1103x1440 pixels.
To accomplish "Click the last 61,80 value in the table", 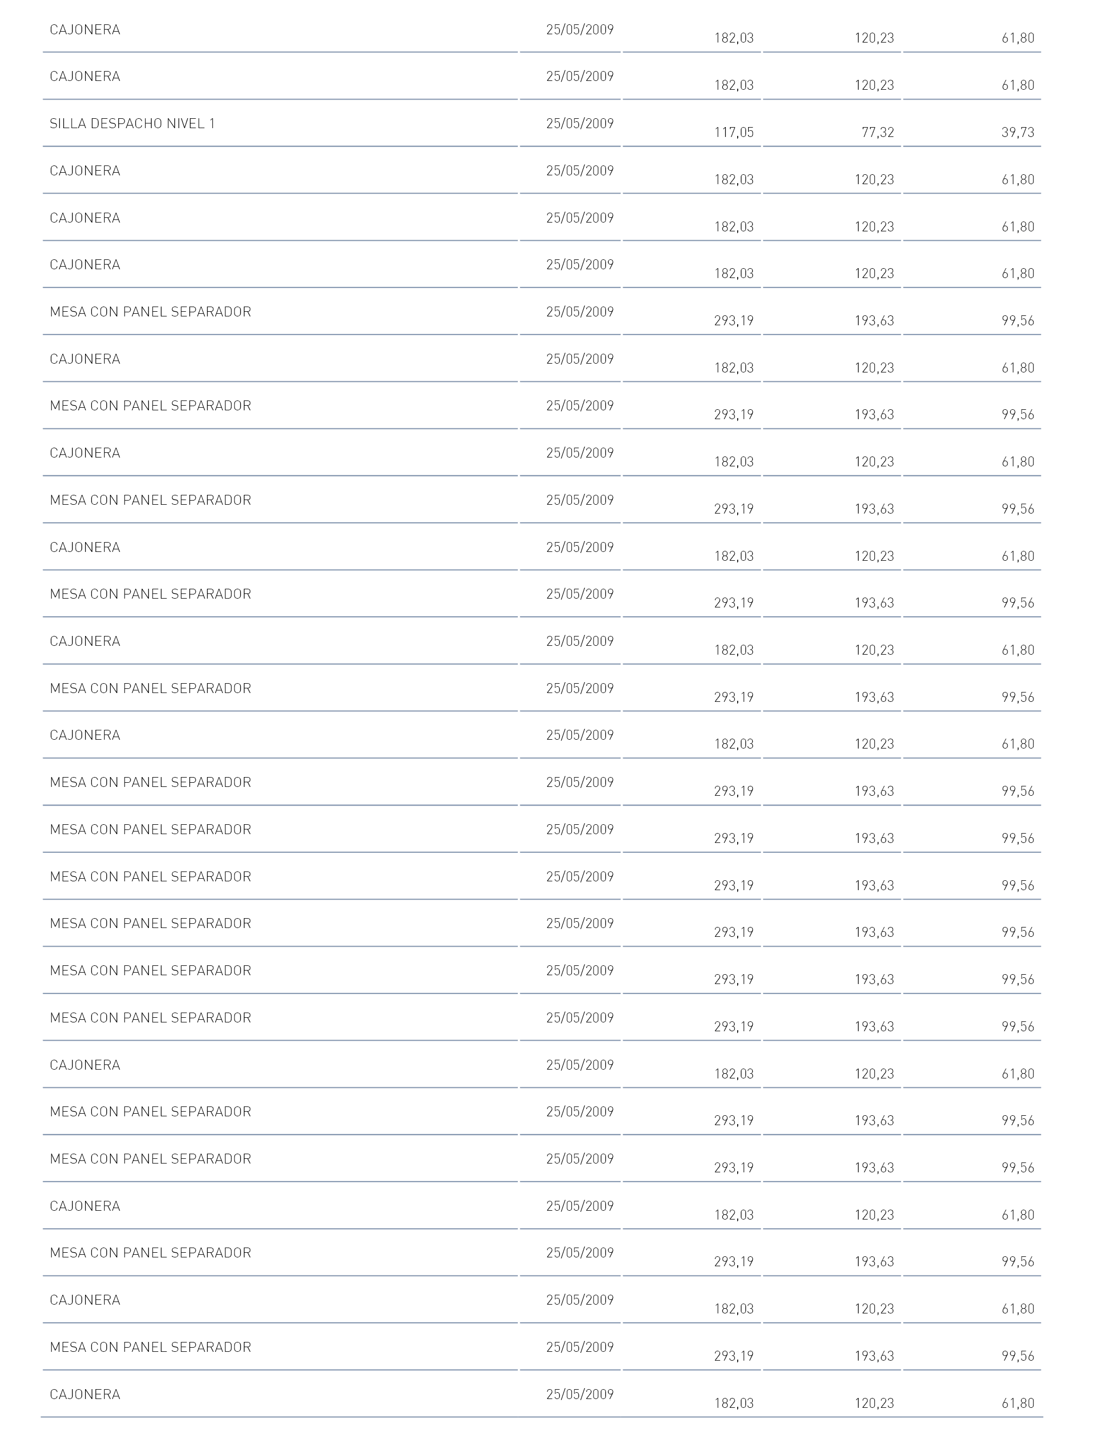I will [1017, 1403].
